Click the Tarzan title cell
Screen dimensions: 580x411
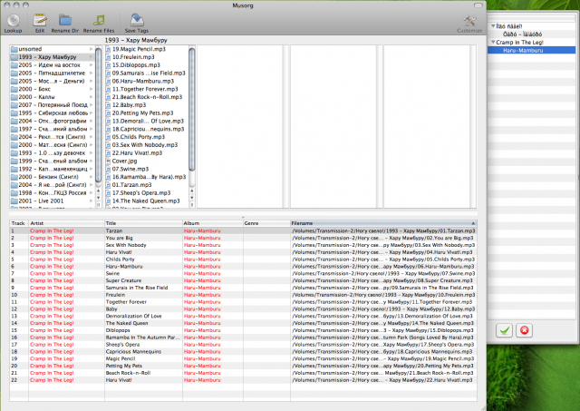tap(143, 230)
